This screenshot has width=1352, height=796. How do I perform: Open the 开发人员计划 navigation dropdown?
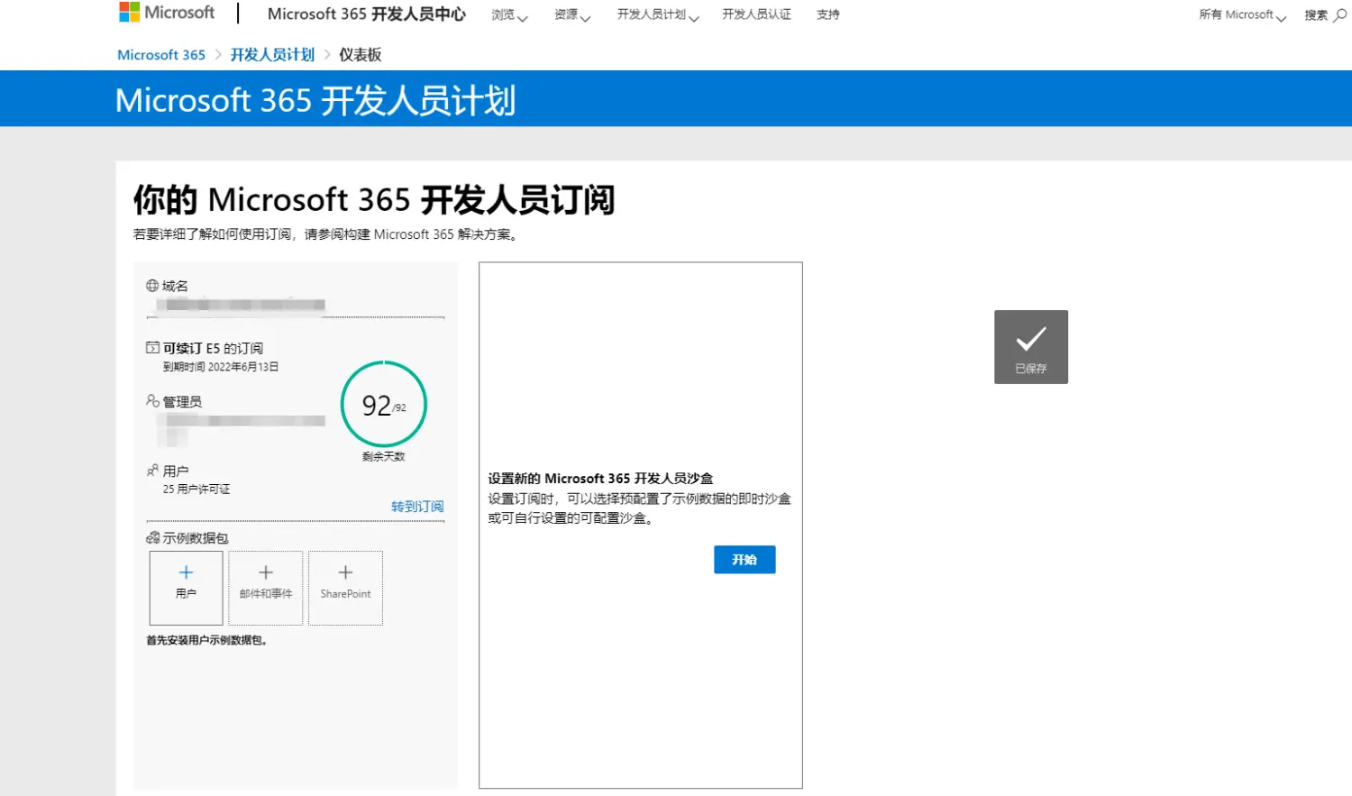click(x=658, y=14)
